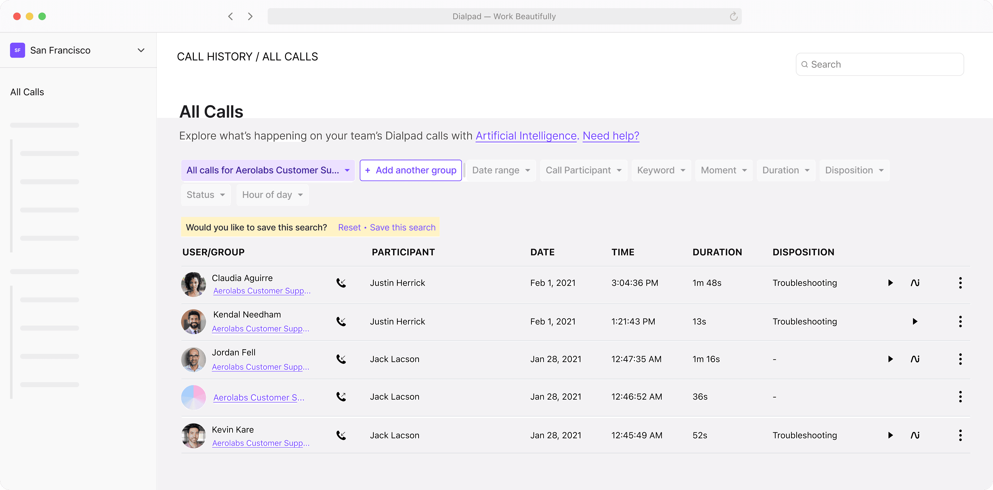Open AI icon on Jordan Fell's call

[915, 359]
